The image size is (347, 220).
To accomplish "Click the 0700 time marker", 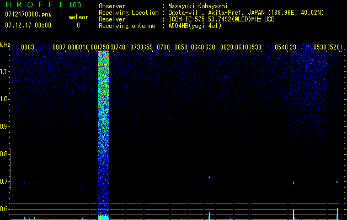I will click(x=163, y=47).
